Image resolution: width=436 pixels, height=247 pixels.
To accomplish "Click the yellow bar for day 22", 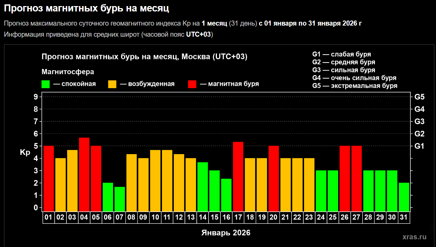I will [297, 185].
